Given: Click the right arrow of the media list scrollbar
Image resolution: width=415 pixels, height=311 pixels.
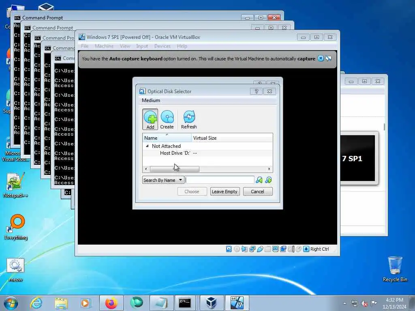Looking at the screenshot, I should 269,169.
